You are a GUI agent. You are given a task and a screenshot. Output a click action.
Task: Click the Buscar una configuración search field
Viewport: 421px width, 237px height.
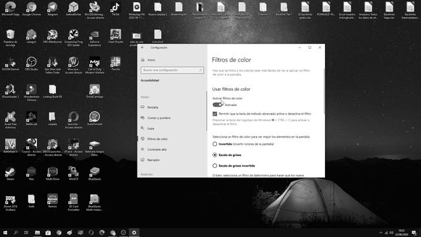[x=172, y=70]
